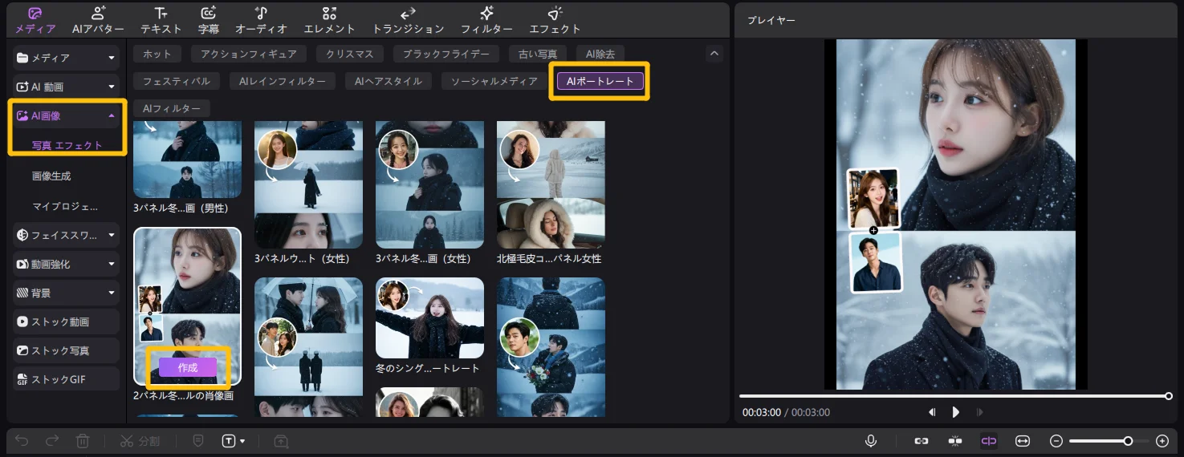1184x457 pixels.
Task: Toggle the purple magnetic timeline icon
Action: (x=989, y=441)
